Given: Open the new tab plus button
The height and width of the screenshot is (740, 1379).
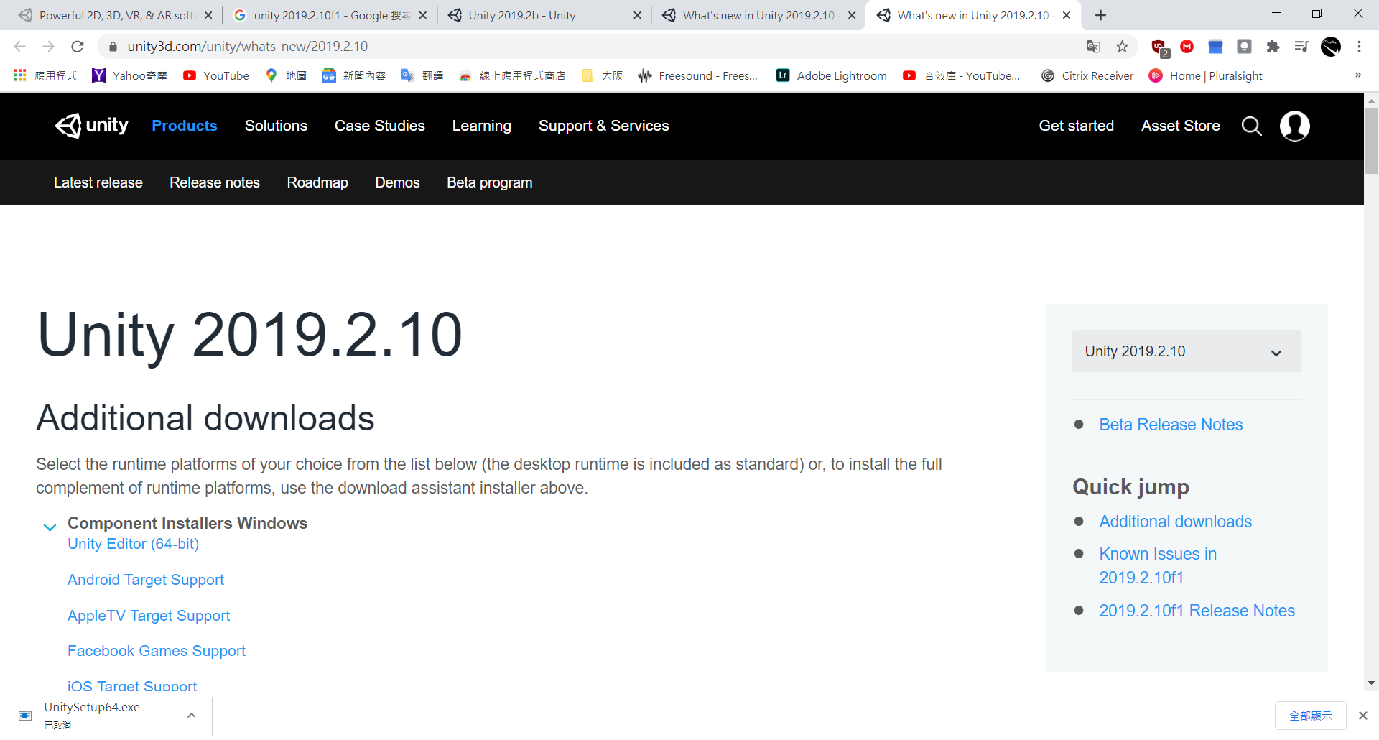Looking at the screenshot, I should pos(1100,15).
